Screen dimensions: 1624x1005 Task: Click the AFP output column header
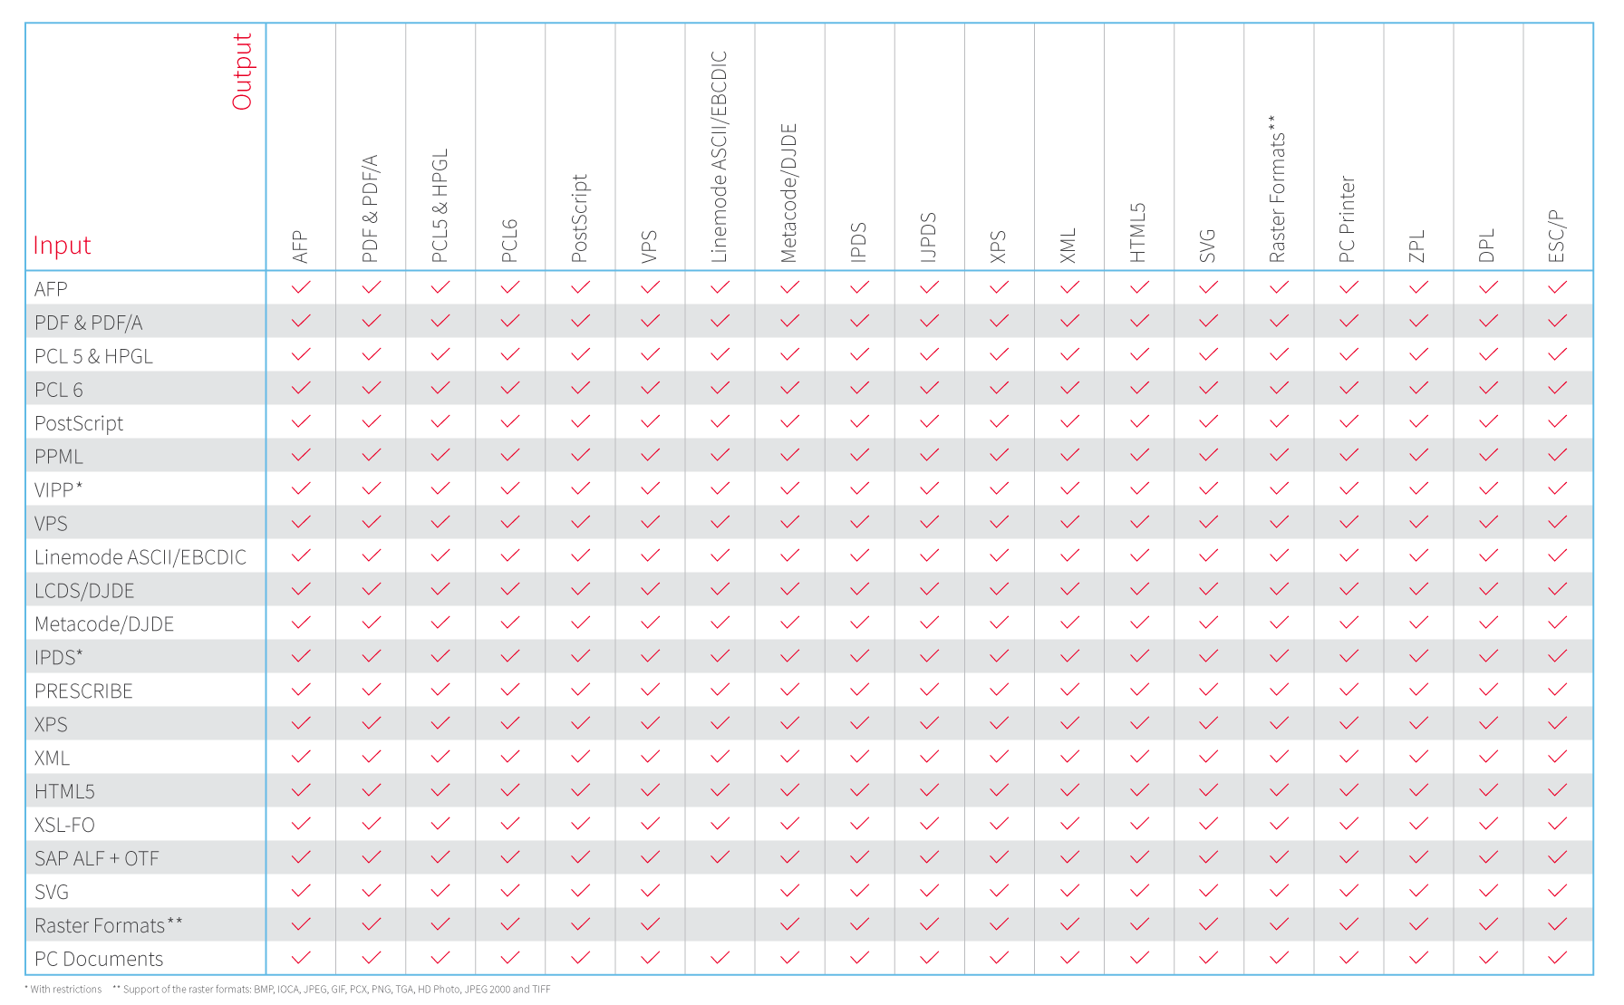coord(301,247)
